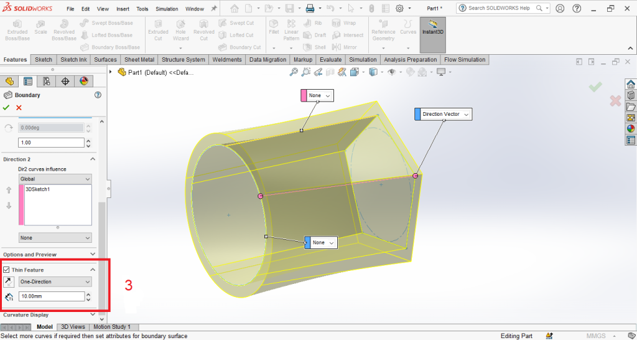Click the Print icon in top toolbar
This screenshot has height=340, width=637.
(310, 9)
